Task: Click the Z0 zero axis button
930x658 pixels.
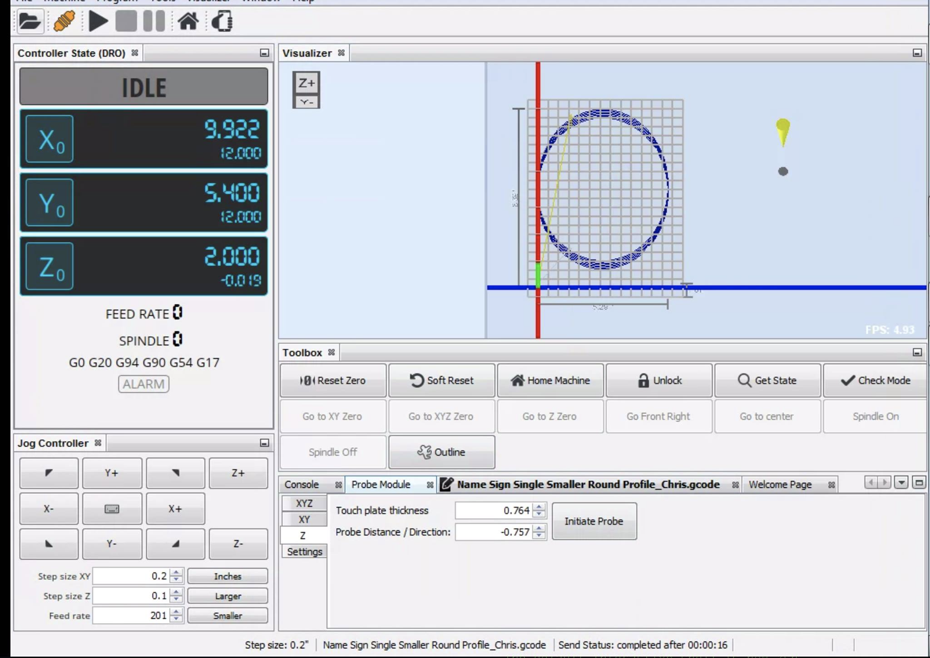Action: click(49, 266)
